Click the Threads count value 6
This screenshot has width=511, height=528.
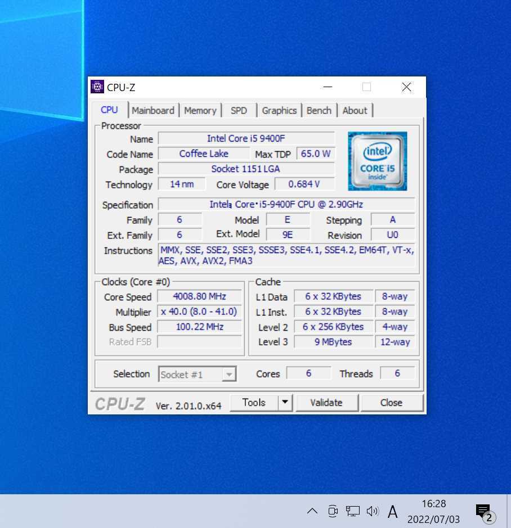397,373
